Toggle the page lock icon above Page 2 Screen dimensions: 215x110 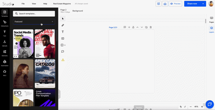pyautogui.click(x=133, y=27)
